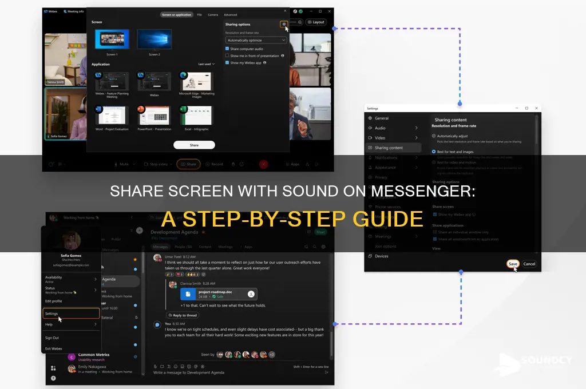
Task: Click the attach file paperclip icon
Action: click(155, 367)
